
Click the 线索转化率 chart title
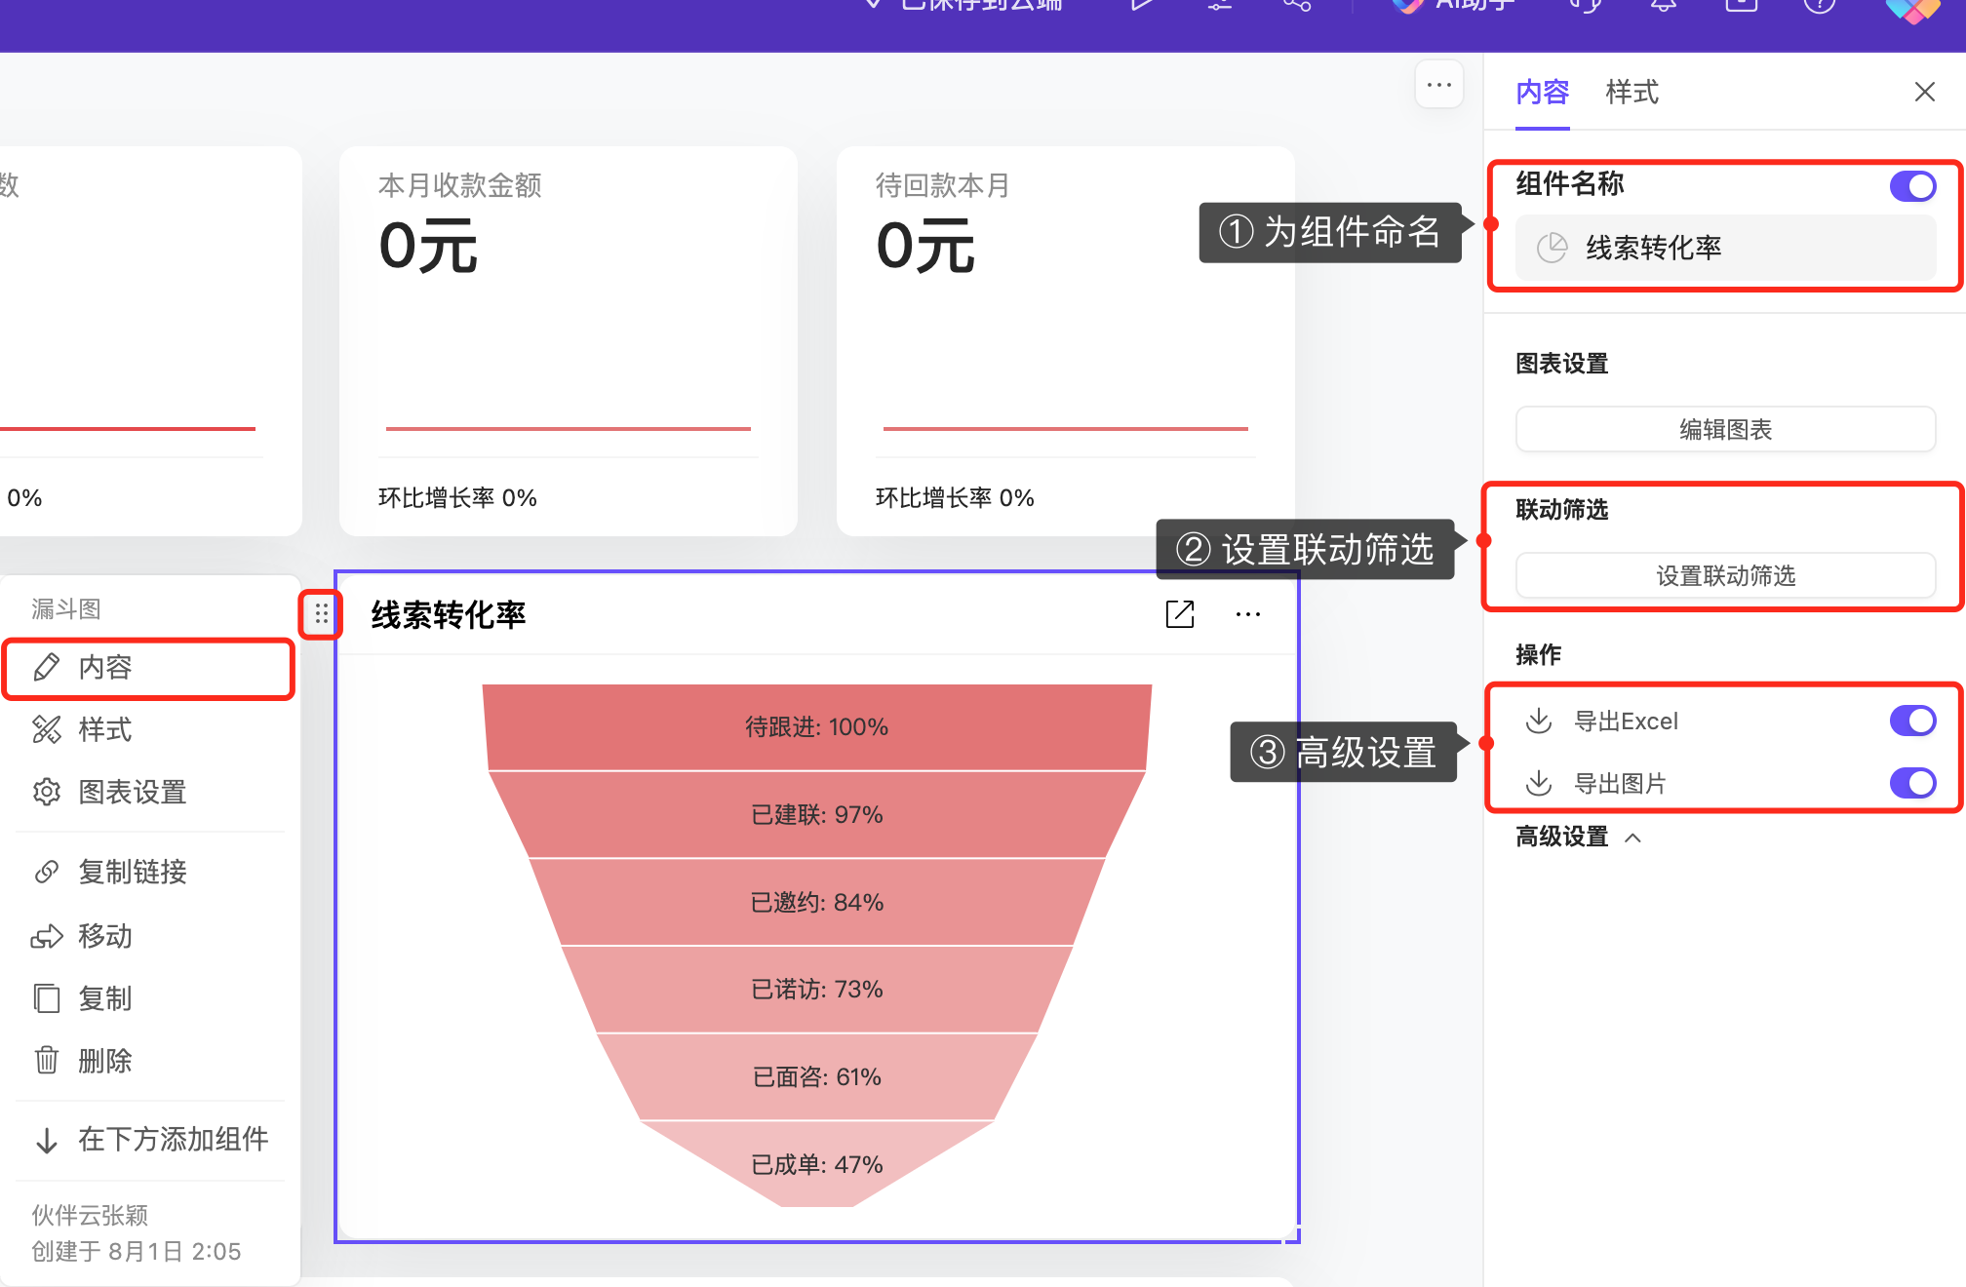click(x=449, y=614)
